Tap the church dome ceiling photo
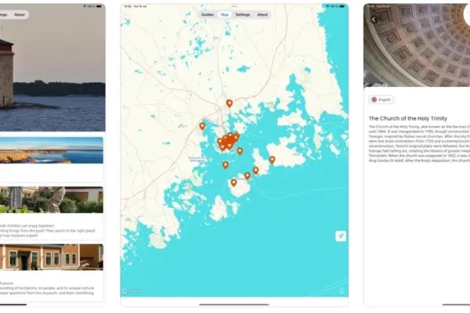Viewport: 470px width, 313px height. [x=417, y=45]
